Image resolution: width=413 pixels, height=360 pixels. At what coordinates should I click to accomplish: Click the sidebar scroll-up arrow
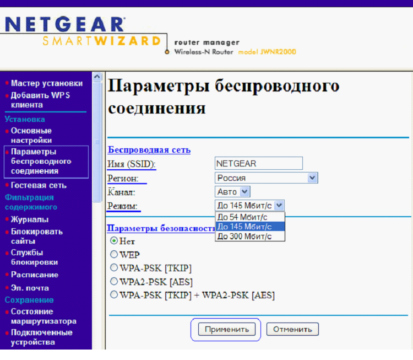coord(97,77)
